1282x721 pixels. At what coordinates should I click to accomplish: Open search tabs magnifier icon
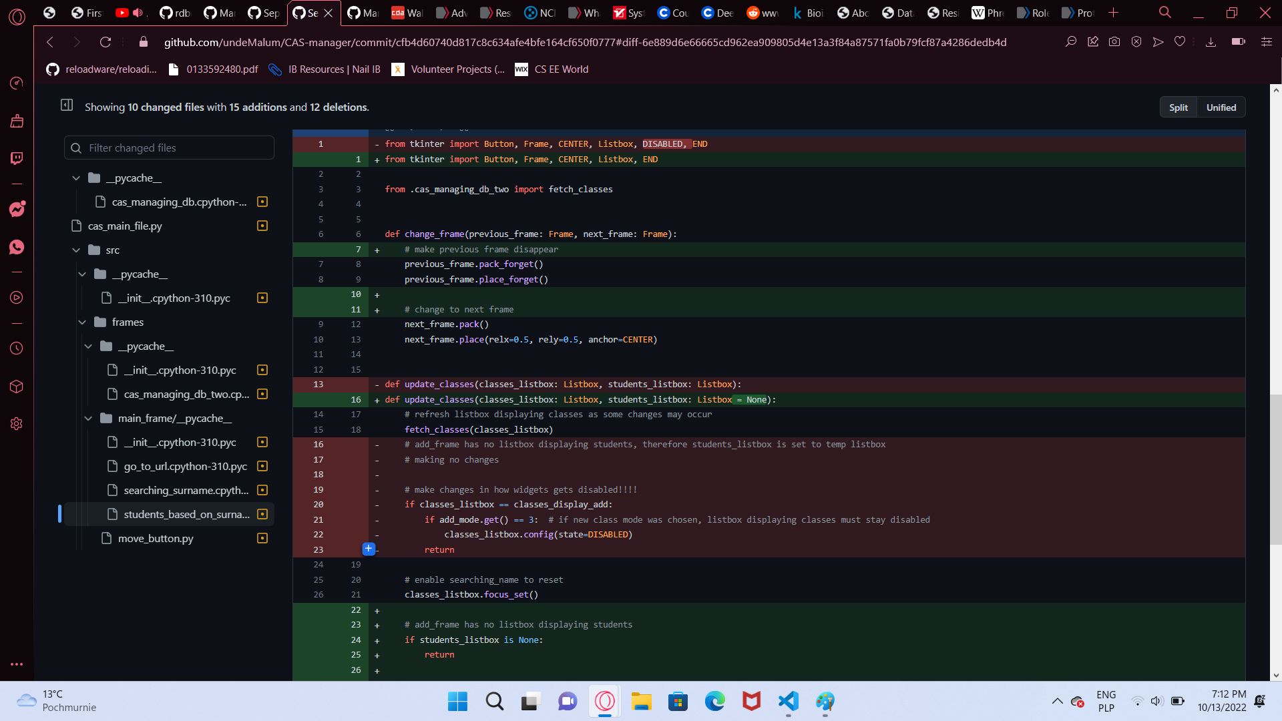(1165, 13)
